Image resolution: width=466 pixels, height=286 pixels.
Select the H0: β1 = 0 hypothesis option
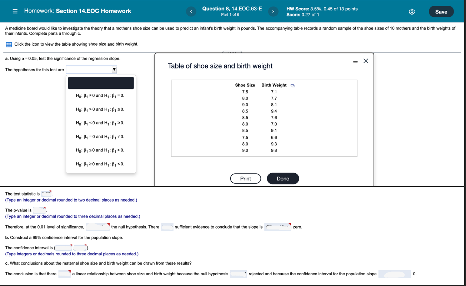[x=100, y=137]
